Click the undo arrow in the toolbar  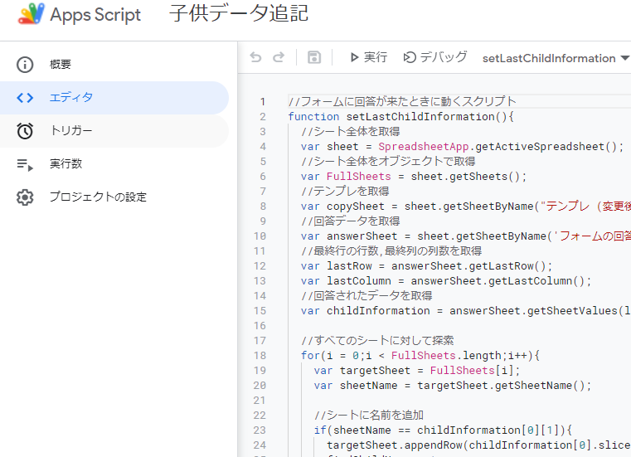(x=255, y=57)
